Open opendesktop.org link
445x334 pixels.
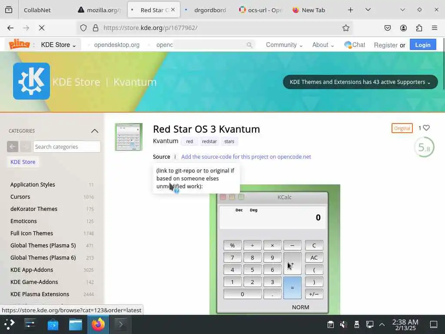[x=116, y=45]
